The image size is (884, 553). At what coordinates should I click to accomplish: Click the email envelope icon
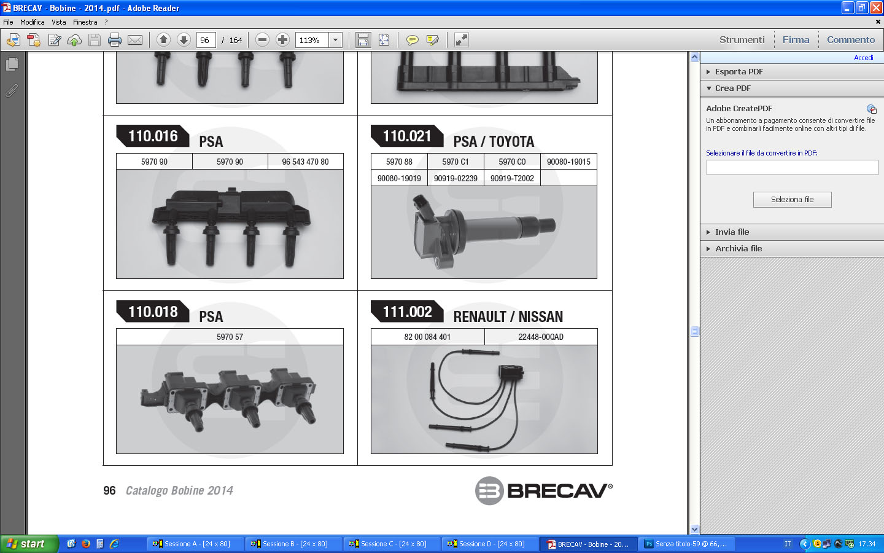click(x=135, y=40)
